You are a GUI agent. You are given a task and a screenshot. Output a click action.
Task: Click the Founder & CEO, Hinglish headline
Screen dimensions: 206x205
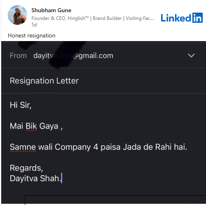tap(93, 18)
